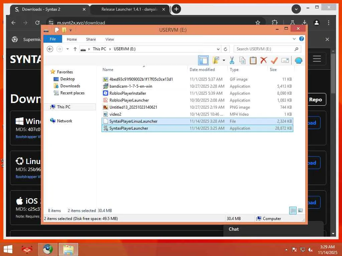The image size is (342, 256).
Task: Open Customize Quick Access Toolbar dropdown
Action: (71, 30)
